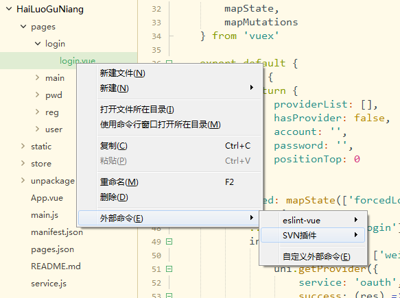Open App.vue in project tree
Viewport: 400px width, 298px height.
[47, 198]
